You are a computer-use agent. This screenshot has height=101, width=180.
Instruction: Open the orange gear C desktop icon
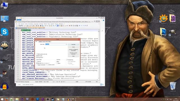point(163,18)
